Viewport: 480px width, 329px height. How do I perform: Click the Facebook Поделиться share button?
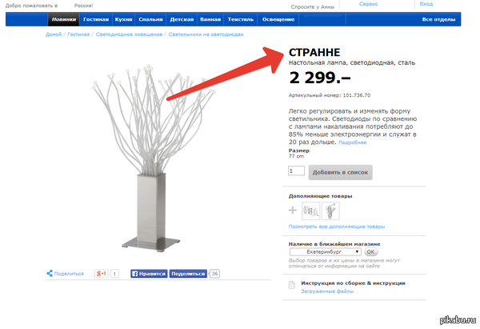188,274
